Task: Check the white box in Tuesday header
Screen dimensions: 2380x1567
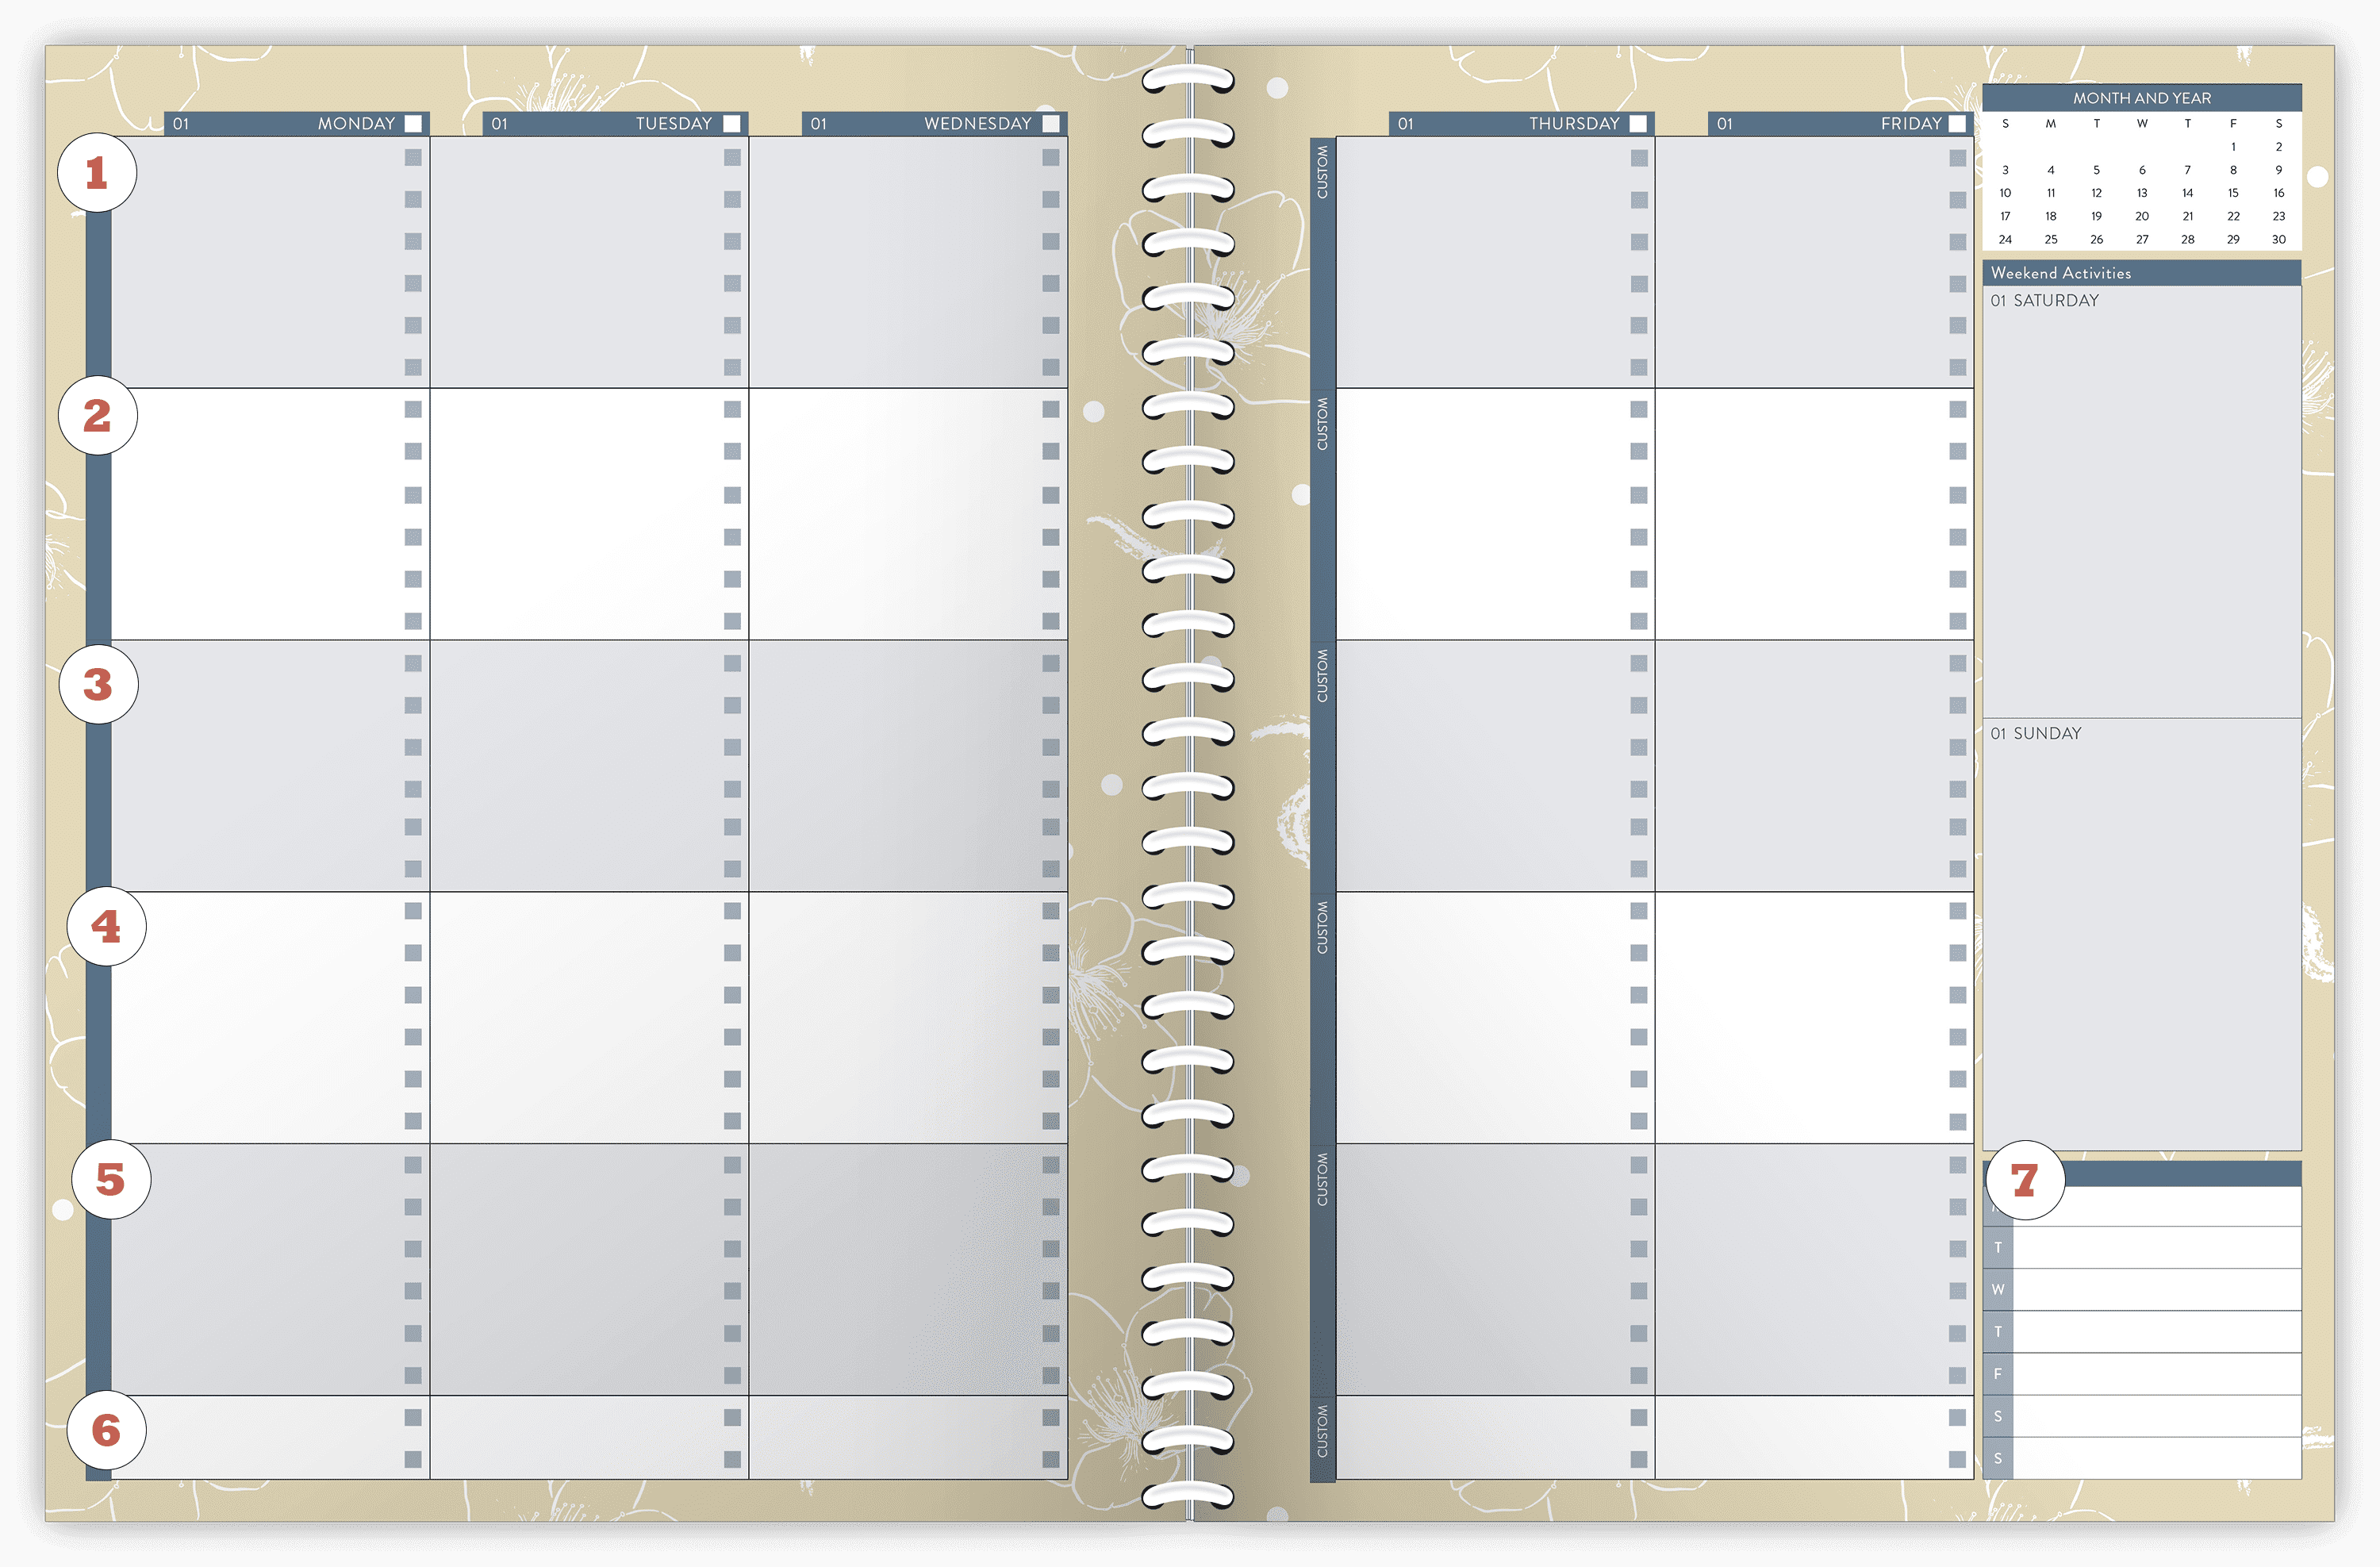Action: 732,124
